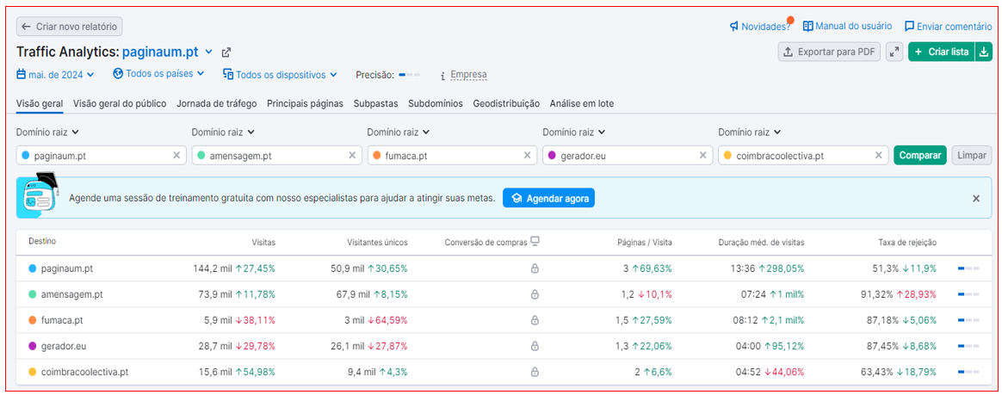Click the expand fullscreen icon
This screenshot has height=395, width=1002.
pos(894,52)
